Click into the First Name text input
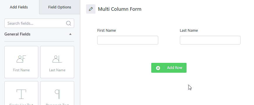 [128, 40]
